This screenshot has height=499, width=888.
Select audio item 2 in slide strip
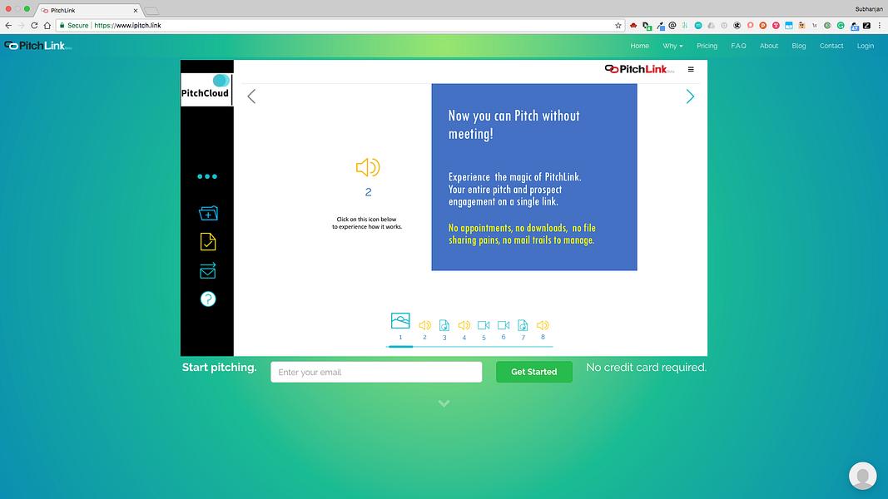tap(424, 325)
